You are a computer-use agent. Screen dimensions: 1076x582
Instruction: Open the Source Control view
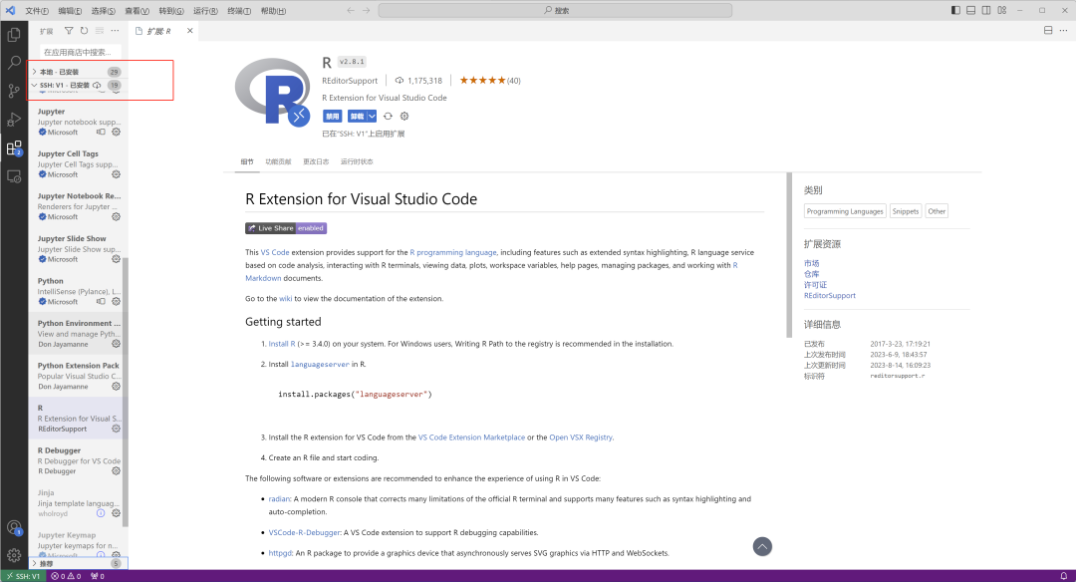[x=14, y=91]
